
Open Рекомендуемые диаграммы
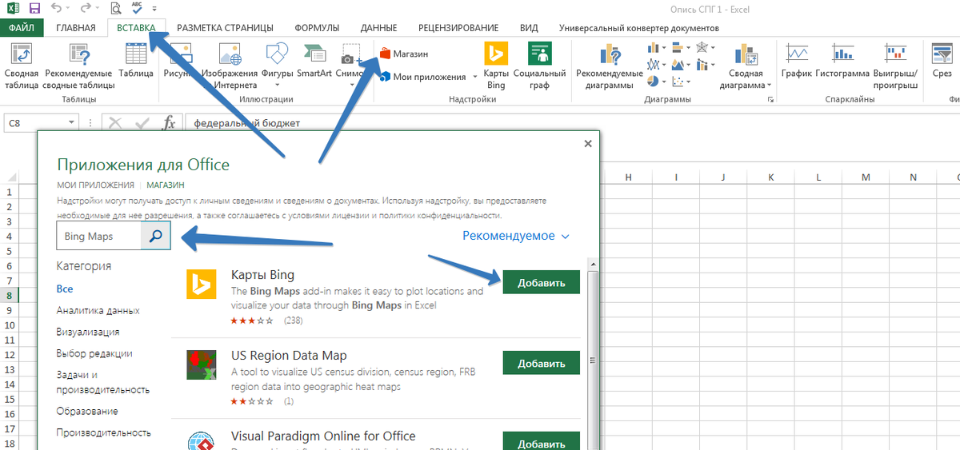click(x=610, y=66)
